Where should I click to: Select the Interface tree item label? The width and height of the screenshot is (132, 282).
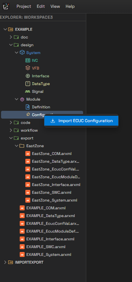(x=40, y=76)
